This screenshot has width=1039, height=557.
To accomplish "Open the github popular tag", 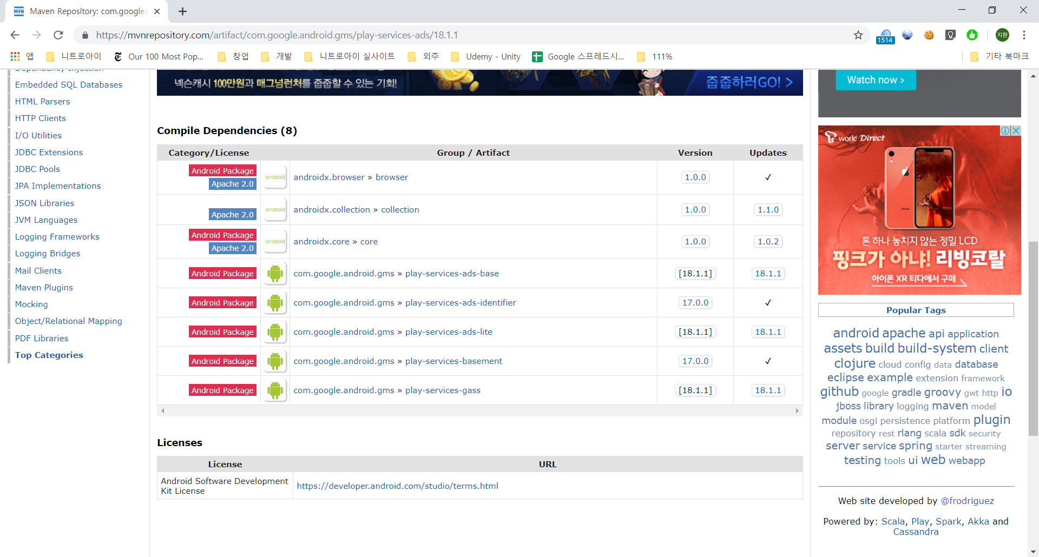I will 839,392.
